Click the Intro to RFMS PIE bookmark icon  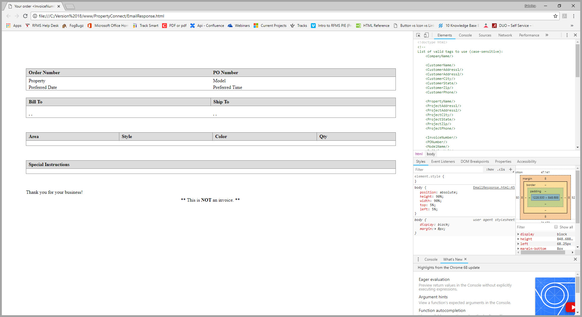pyautogui.click(x=313, y=26)
